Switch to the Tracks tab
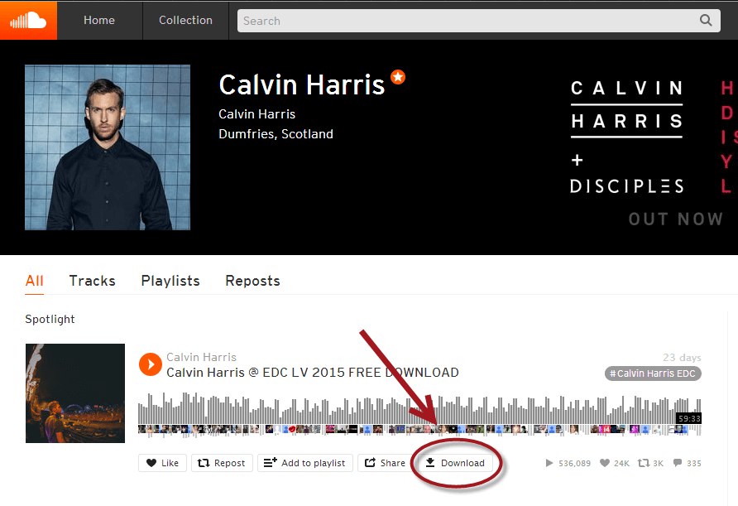Viewport: 738px width, 506px height. click(x=93, y=281)
